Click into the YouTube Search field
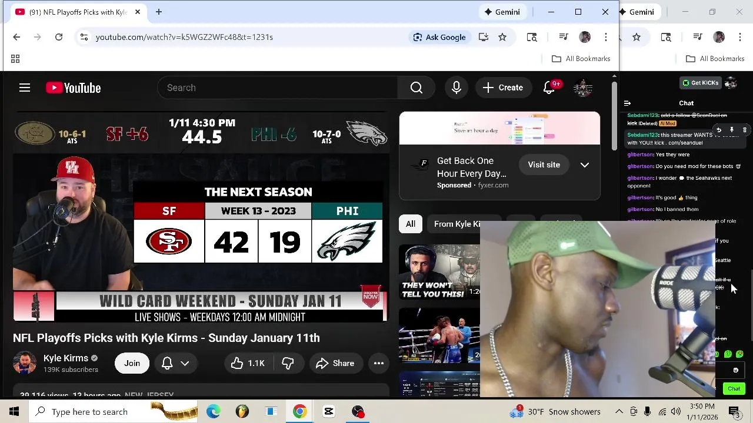This screenshot has width=753, height=423. pyautogui.click(x=278, y=88)
